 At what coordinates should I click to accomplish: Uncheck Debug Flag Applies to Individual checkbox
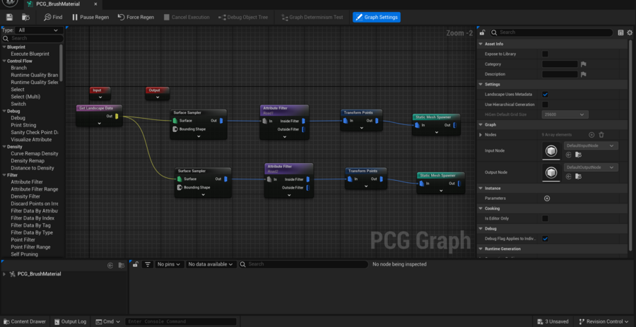545,239
